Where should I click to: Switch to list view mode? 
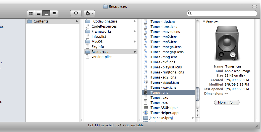pyautogui.click(x=39, y=13)
